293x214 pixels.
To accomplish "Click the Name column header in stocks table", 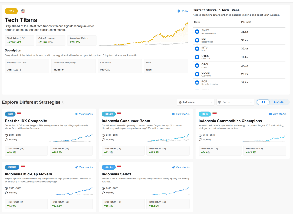I will coord(197,22).
